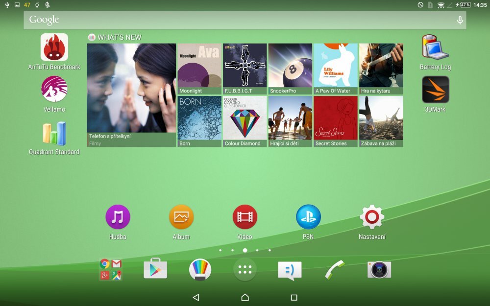Image resolution: width=490 pixels, height=306 pixels.
Task: Start voice search with the microphone
Action: tap(460, 20)
